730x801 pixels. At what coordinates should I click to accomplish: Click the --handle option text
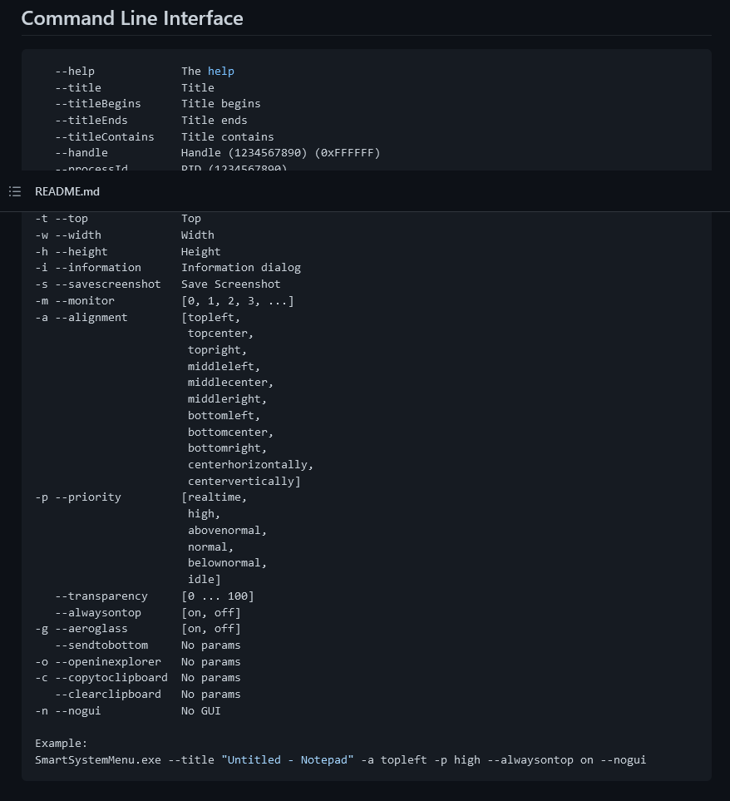81,153
